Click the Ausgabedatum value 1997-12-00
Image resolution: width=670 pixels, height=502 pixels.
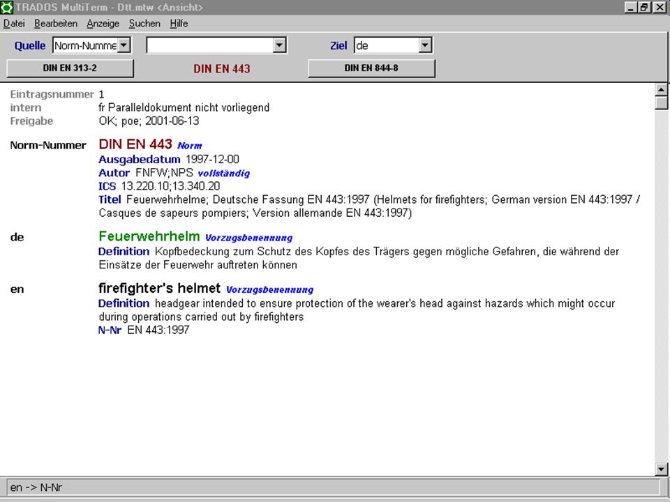212,159
